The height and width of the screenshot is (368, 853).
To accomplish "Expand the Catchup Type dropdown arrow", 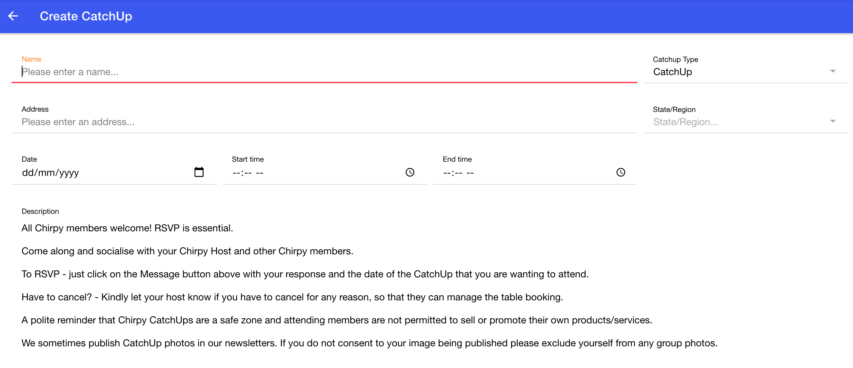I will 834,71.
